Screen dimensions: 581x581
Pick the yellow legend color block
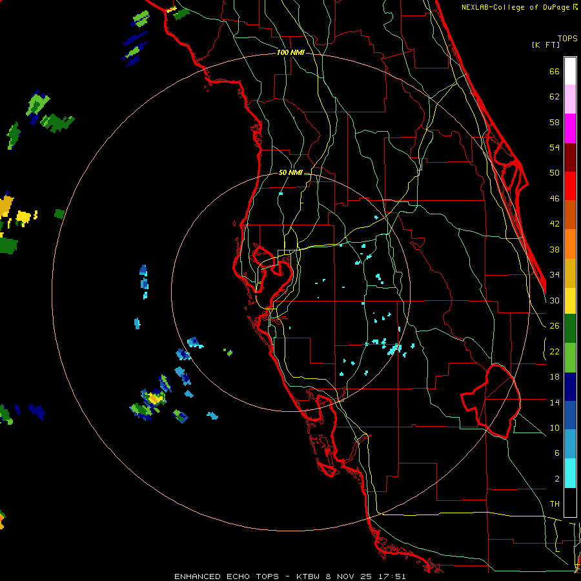tap(570, 301)
